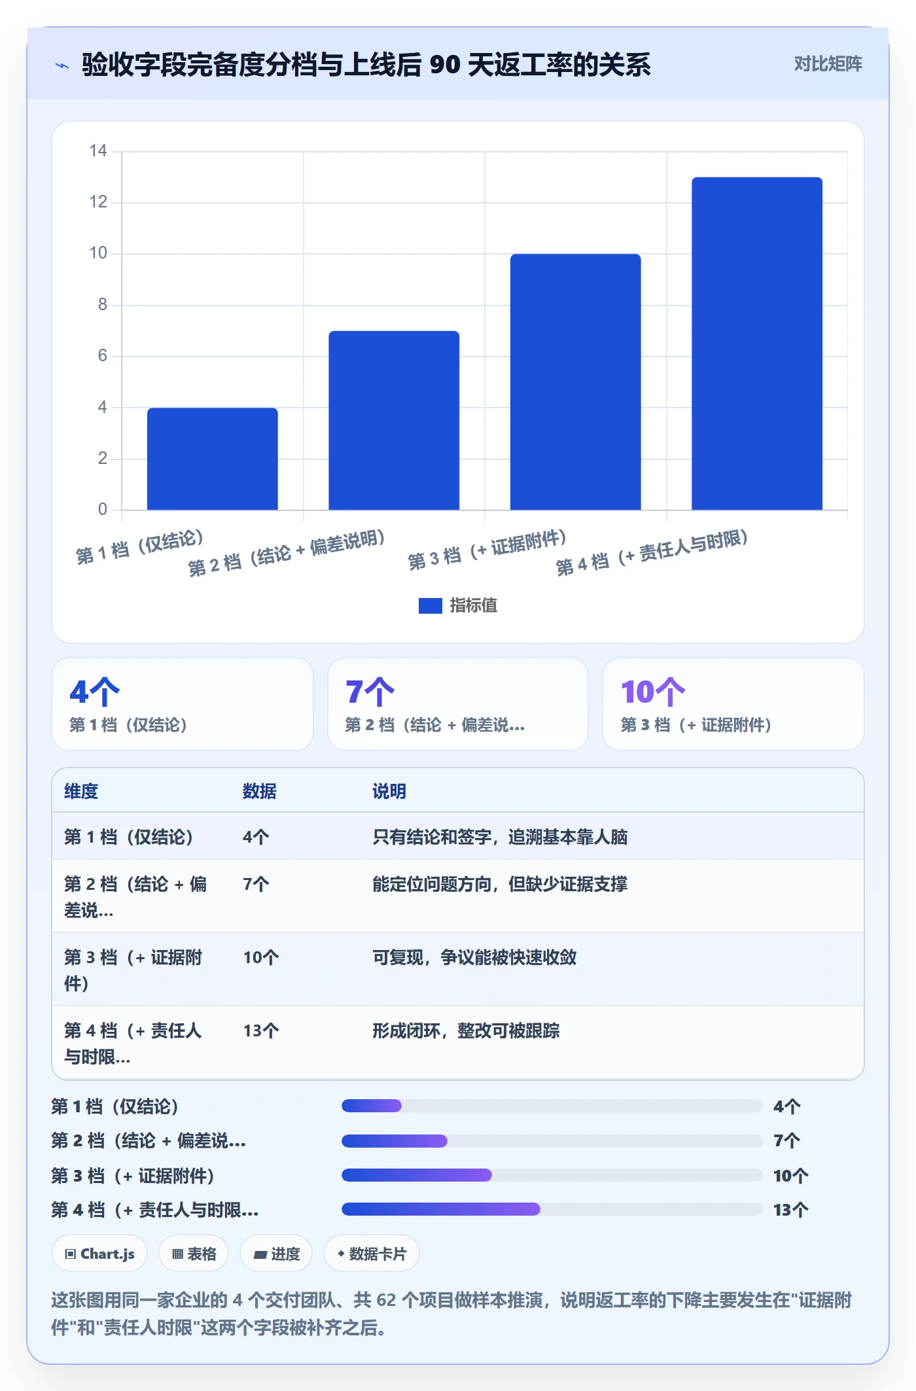Click the 10个 progress bar

552,1175
